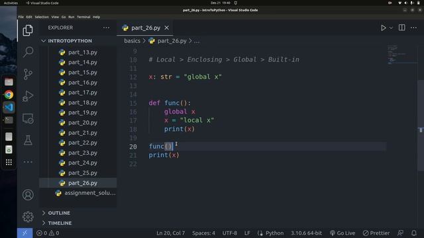
Task: Open the Run menu
Action: (72, 17)
